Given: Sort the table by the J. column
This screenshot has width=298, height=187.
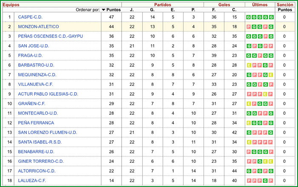Looking at the screenshot, I should point(132,9).
